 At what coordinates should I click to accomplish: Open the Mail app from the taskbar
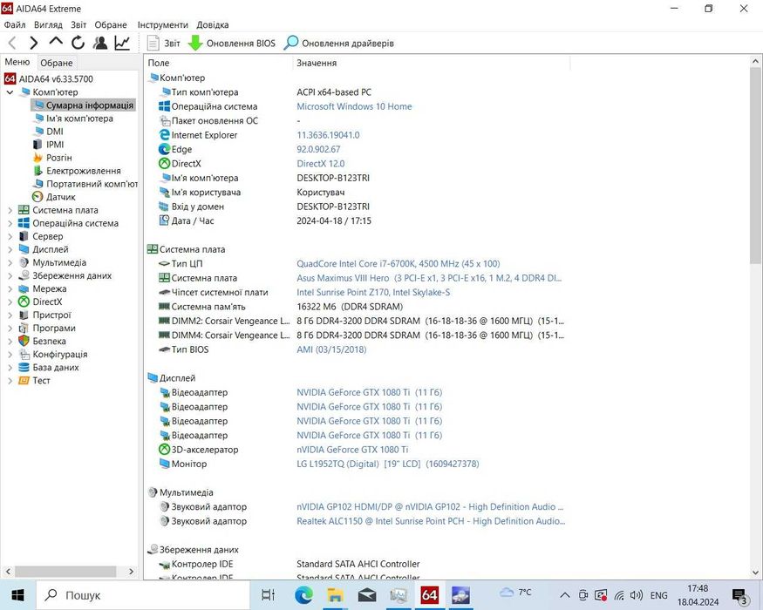click(x=367, y=595)
